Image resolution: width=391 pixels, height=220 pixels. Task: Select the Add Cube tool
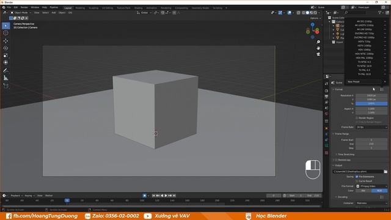(x=5, y=86)
